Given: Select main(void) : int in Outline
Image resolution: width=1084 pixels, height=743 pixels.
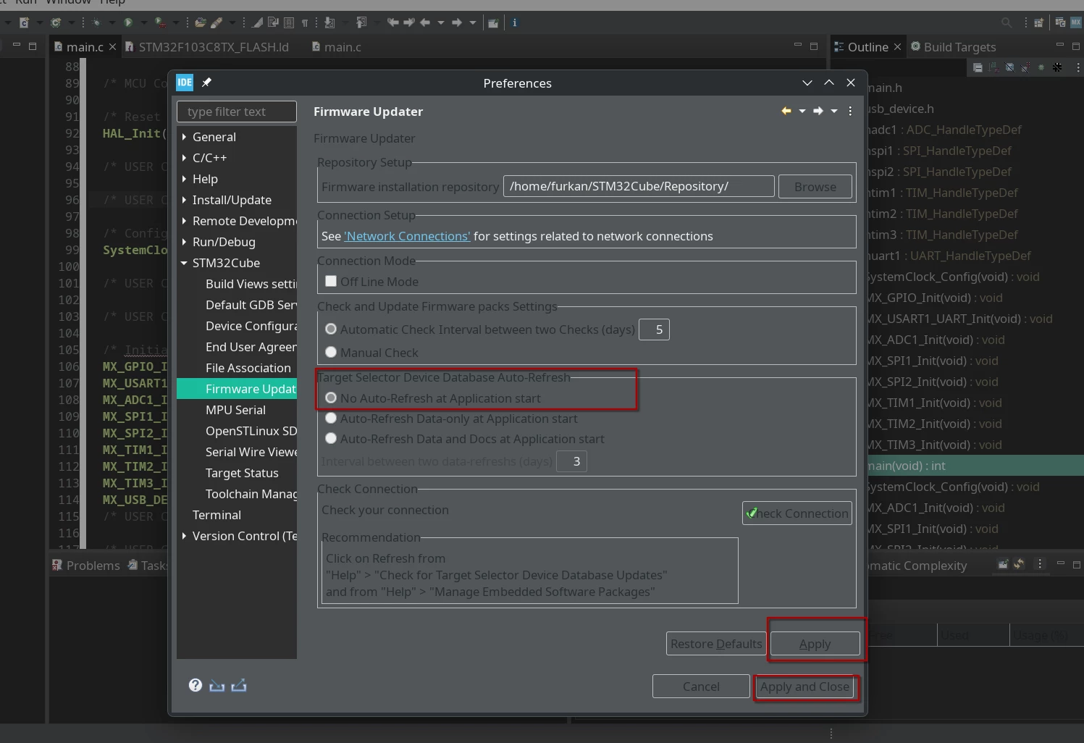Looking at the screenshot, I should [975, 466].
